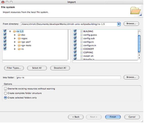
Task: Select the configure.in file name
Action: 90,45
